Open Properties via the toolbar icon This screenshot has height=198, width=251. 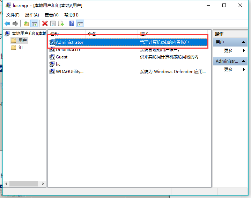pos(53,23)
